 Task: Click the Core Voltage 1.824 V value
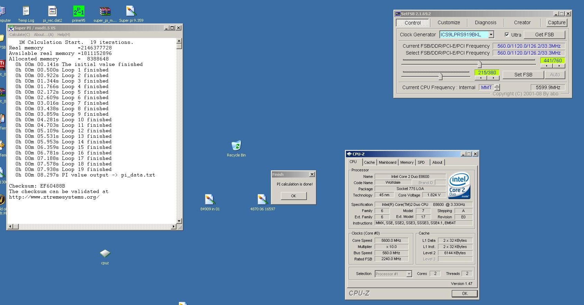point(434,195)
